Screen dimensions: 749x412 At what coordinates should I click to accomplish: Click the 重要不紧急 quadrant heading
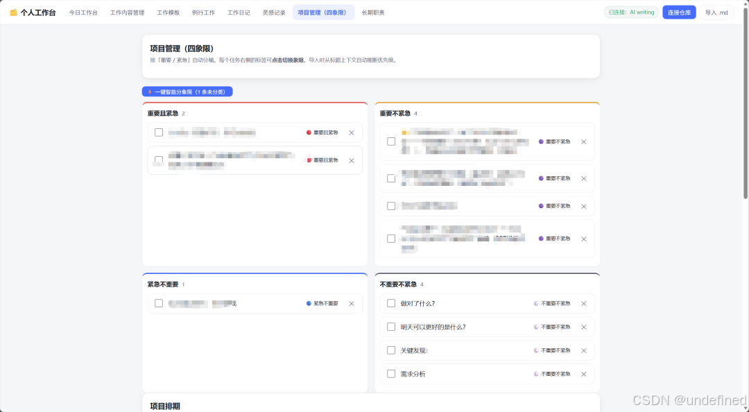point(395,113)
